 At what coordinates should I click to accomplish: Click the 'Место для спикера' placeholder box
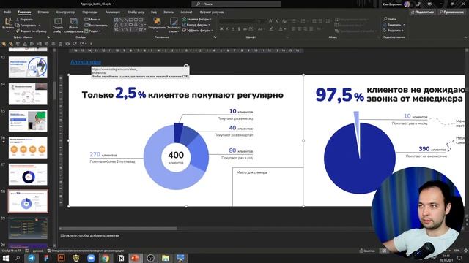click(268, 186)
